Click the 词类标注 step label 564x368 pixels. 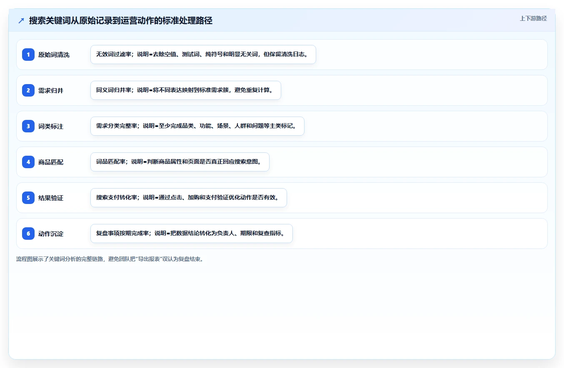click(51, 127)
